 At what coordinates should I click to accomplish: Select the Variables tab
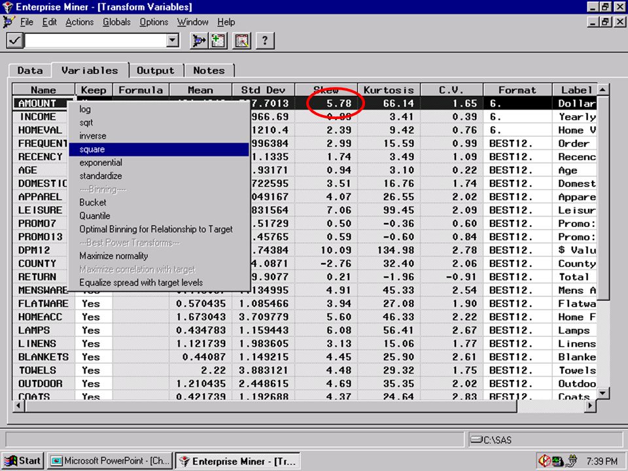pos(90,70)
